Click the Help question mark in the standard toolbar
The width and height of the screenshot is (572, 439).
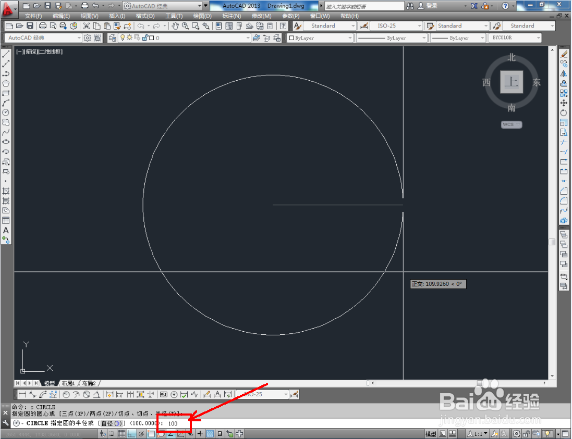pyautogui.click(x=283, y=26)
